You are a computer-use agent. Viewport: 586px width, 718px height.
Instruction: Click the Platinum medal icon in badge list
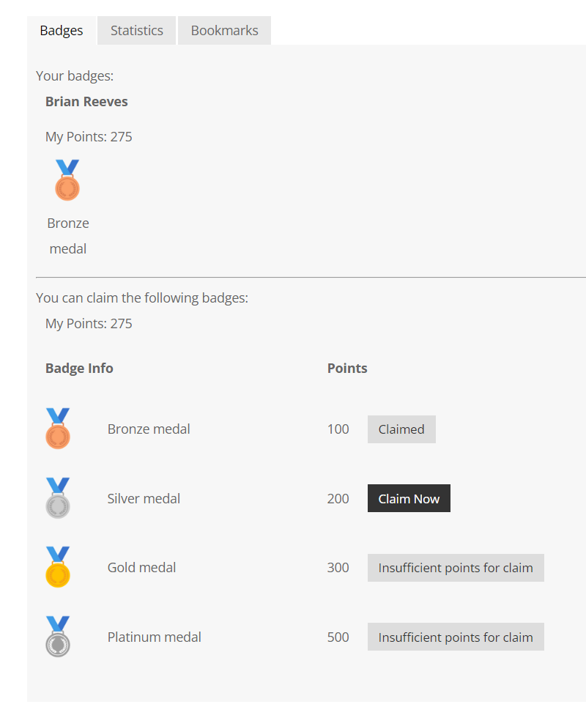[58, 637]
